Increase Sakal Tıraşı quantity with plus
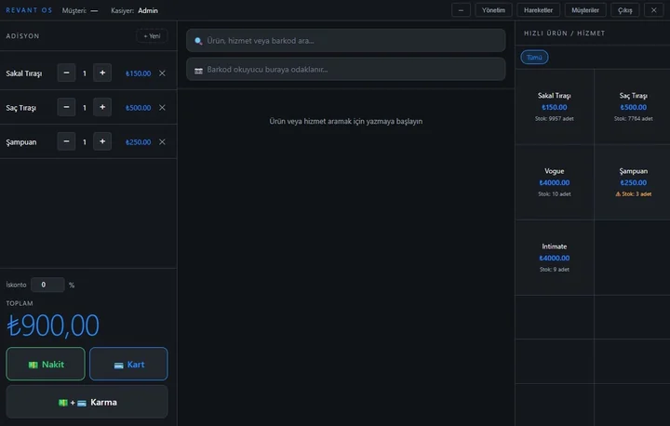The image size is (670, 426). pos(102,73)
